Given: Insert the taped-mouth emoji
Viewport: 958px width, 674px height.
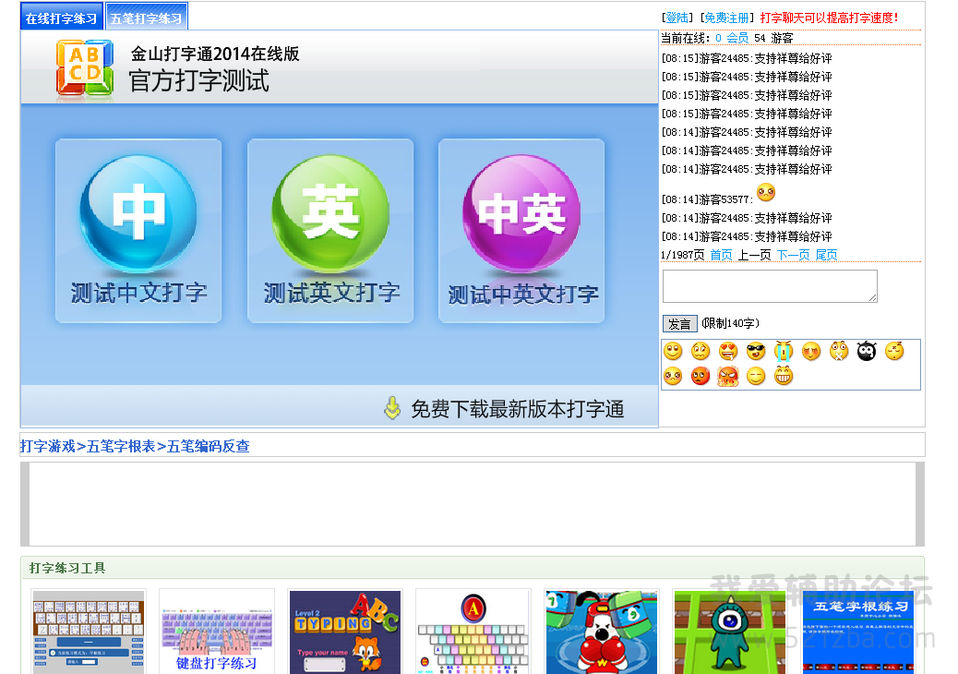Looking at the screenshot, I should pyautogui.click(x=839, y=352).
